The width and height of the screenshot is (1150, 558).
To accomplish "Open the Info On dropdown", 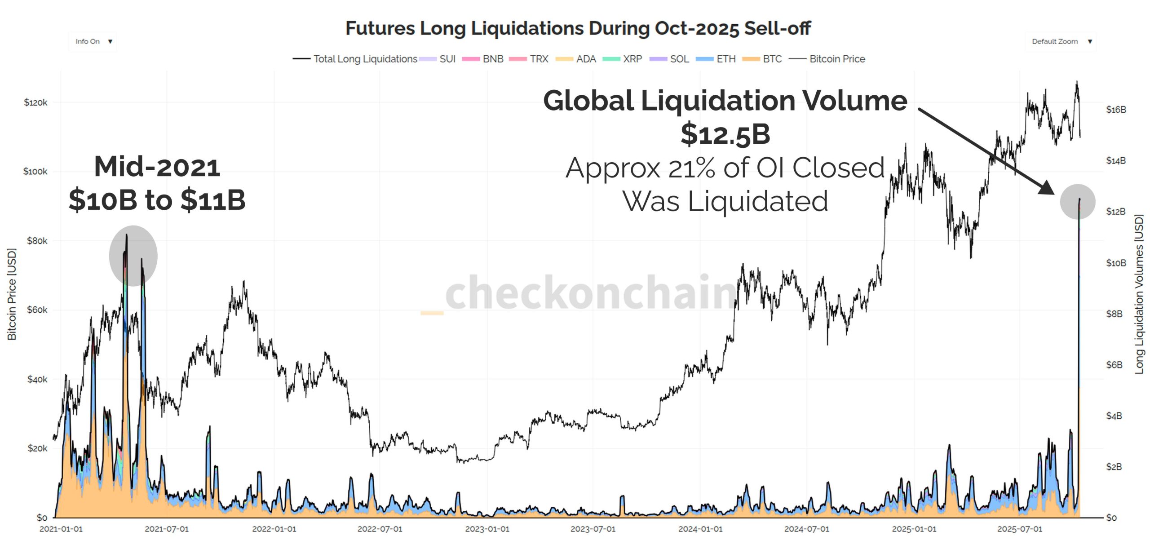I will pyautogui.click(x=93, y=42).
